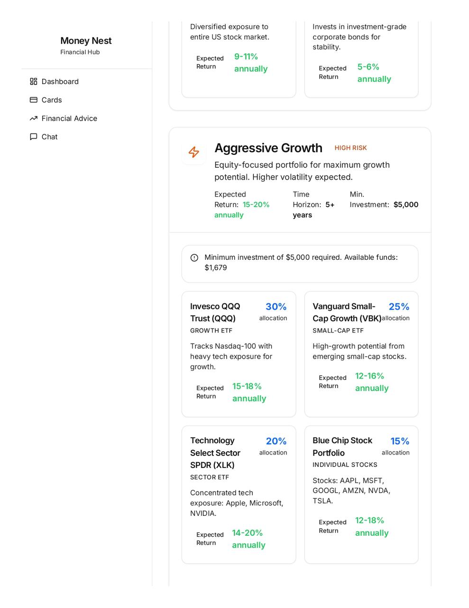Select the Blue Chip Stock Portfolio card
The image size is (469, 608).
pyautogui.click(x=361, y=494)
